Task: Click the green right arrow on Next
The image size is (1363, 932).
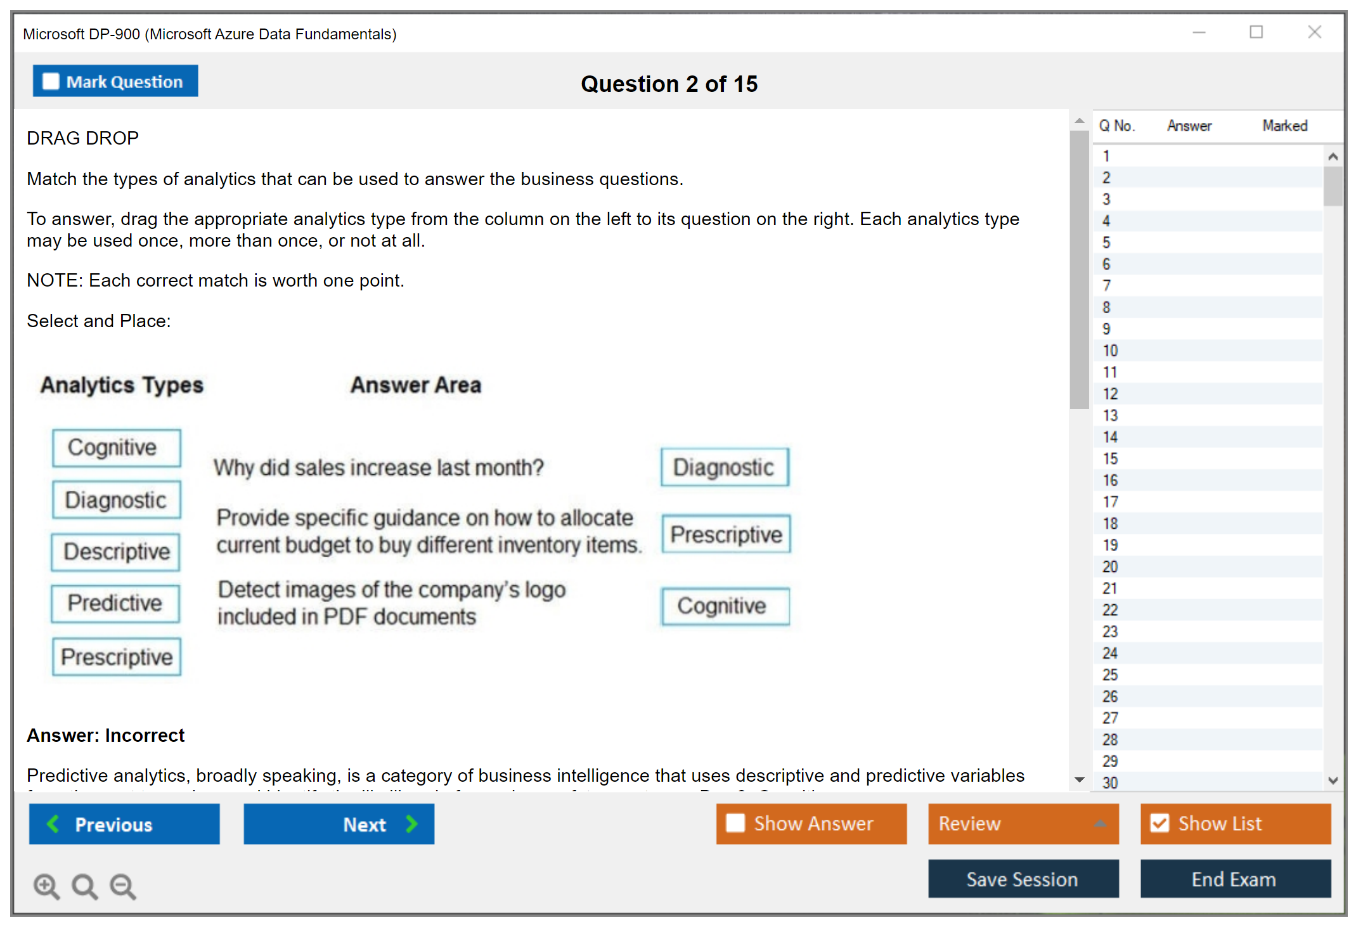Action: coord(412,824)
